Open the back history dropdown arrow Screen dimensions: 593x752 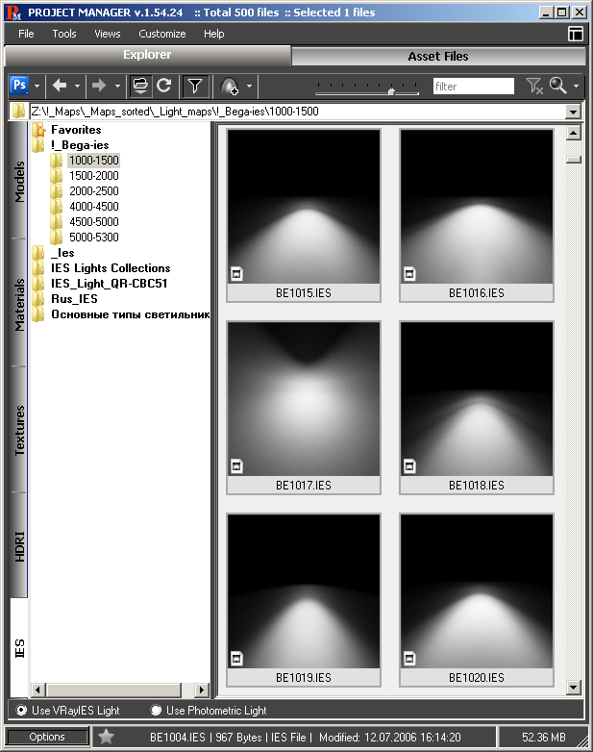point(78,87)
